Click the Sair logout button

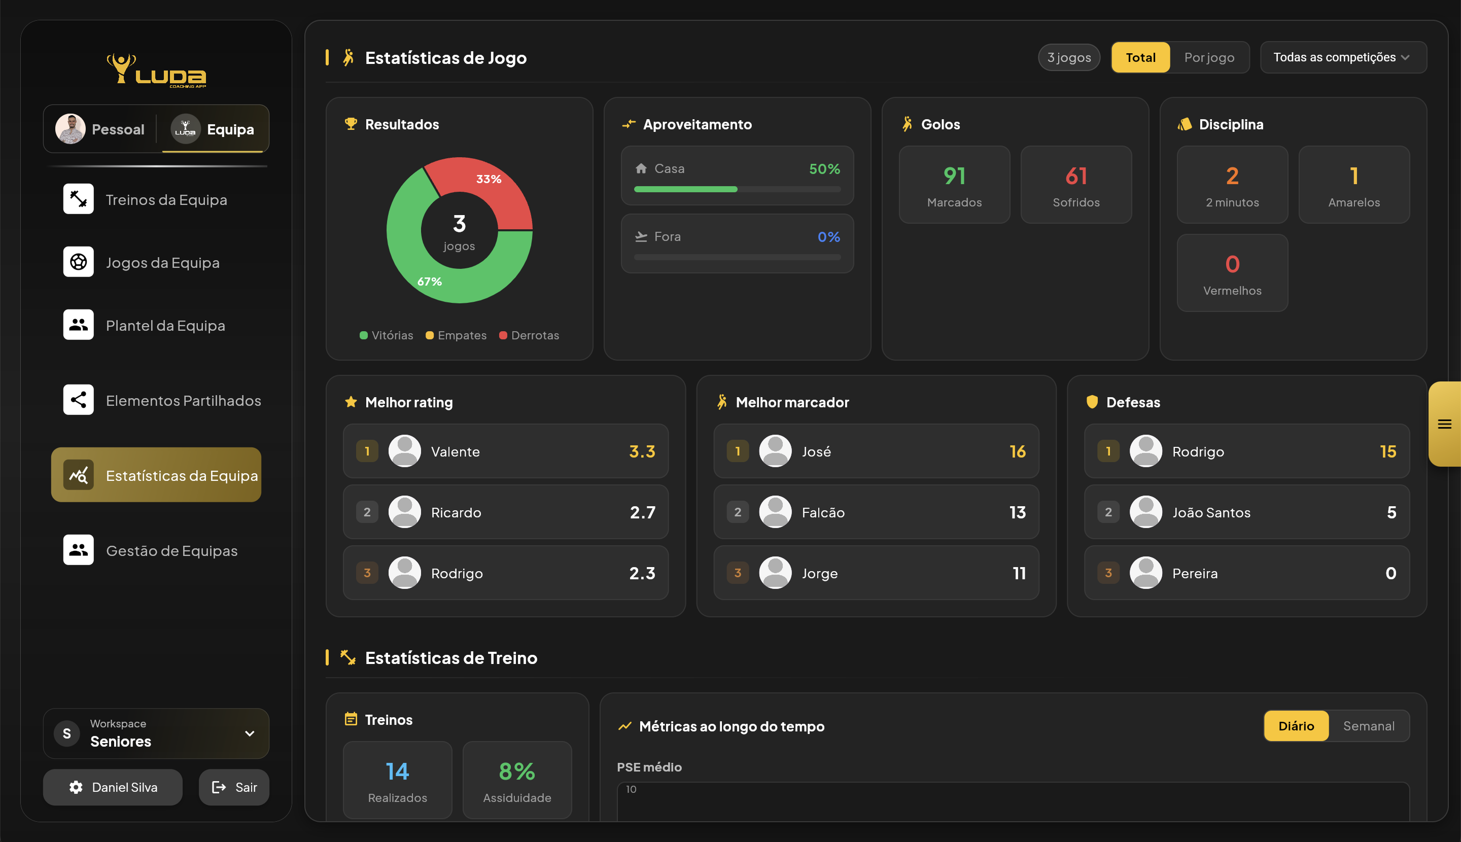click(234, 787)
